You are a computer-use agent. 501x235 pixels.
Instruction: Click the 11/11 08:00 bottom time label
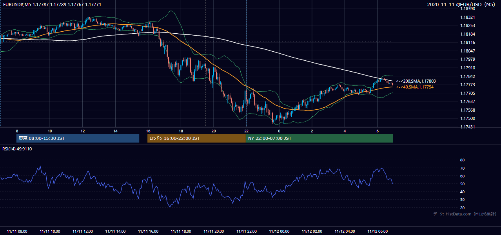[x=17, y=231]
